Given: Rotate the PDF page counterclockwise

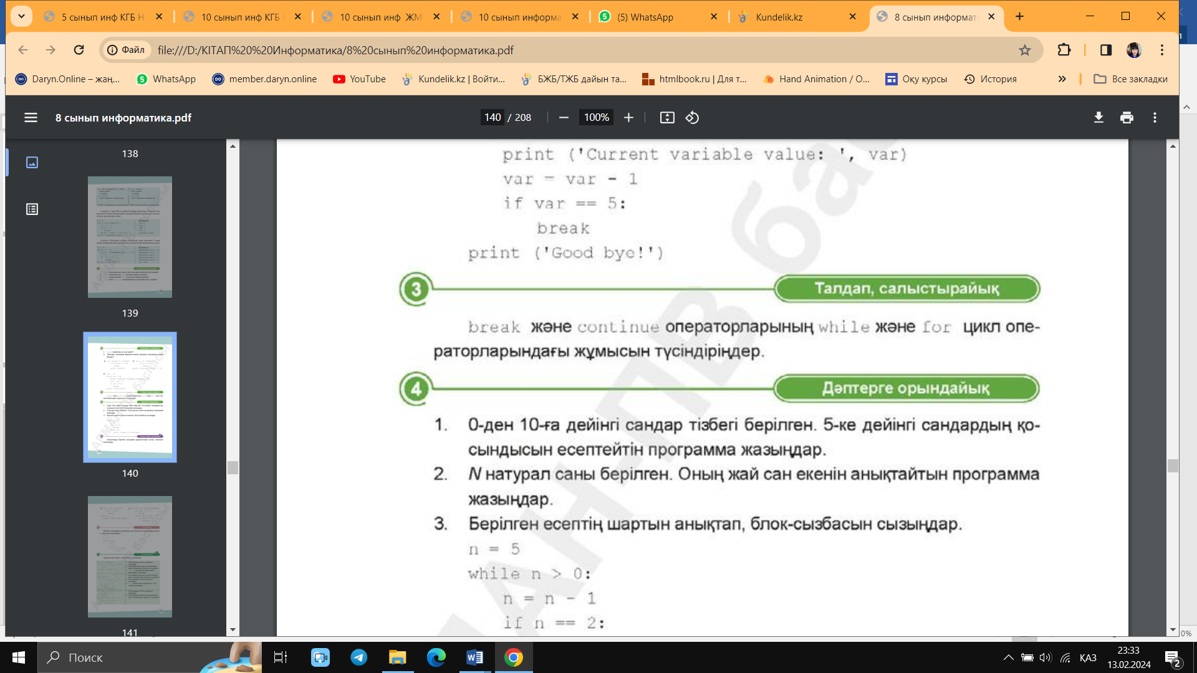Looking at the screenshot, I should [x=692, y=118].
